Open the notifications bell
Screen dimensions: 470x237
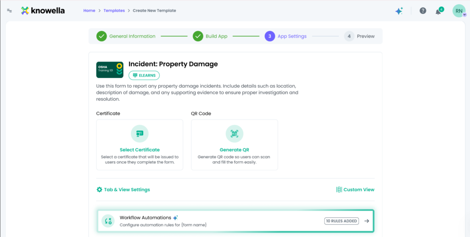pos(438,11)
